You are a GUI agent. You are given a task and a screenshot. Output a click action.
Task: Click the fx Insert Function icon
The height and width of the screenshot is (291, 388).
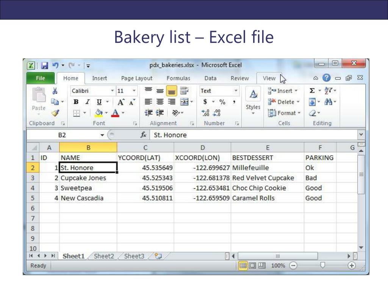pyautogui.click(x=144, y=135)
